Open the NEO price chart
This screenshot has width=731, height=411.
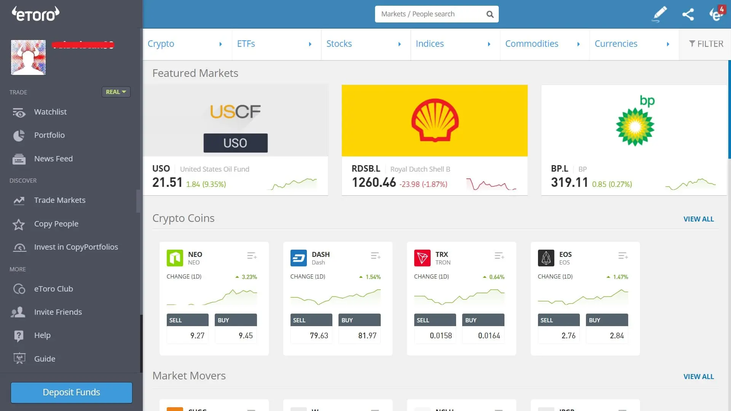click(x=212, y=297)
